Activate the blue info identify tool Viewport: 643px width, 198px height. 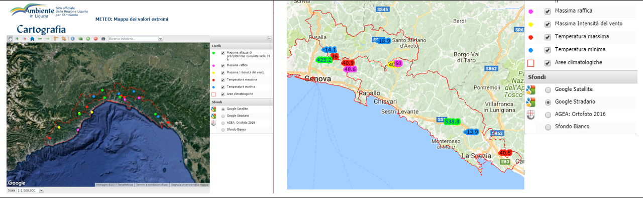pyautogui.click(x=72, y=39)
